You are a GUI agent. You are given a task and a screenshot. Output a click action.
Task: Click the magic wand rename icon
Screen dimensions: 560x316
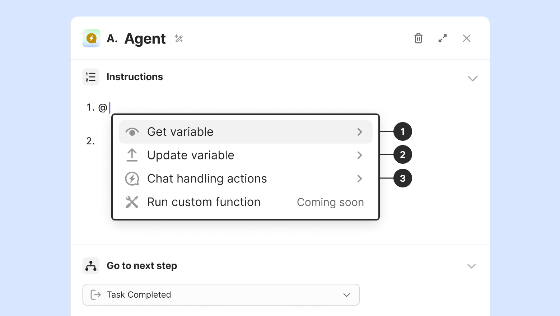(x=179, y=38)
